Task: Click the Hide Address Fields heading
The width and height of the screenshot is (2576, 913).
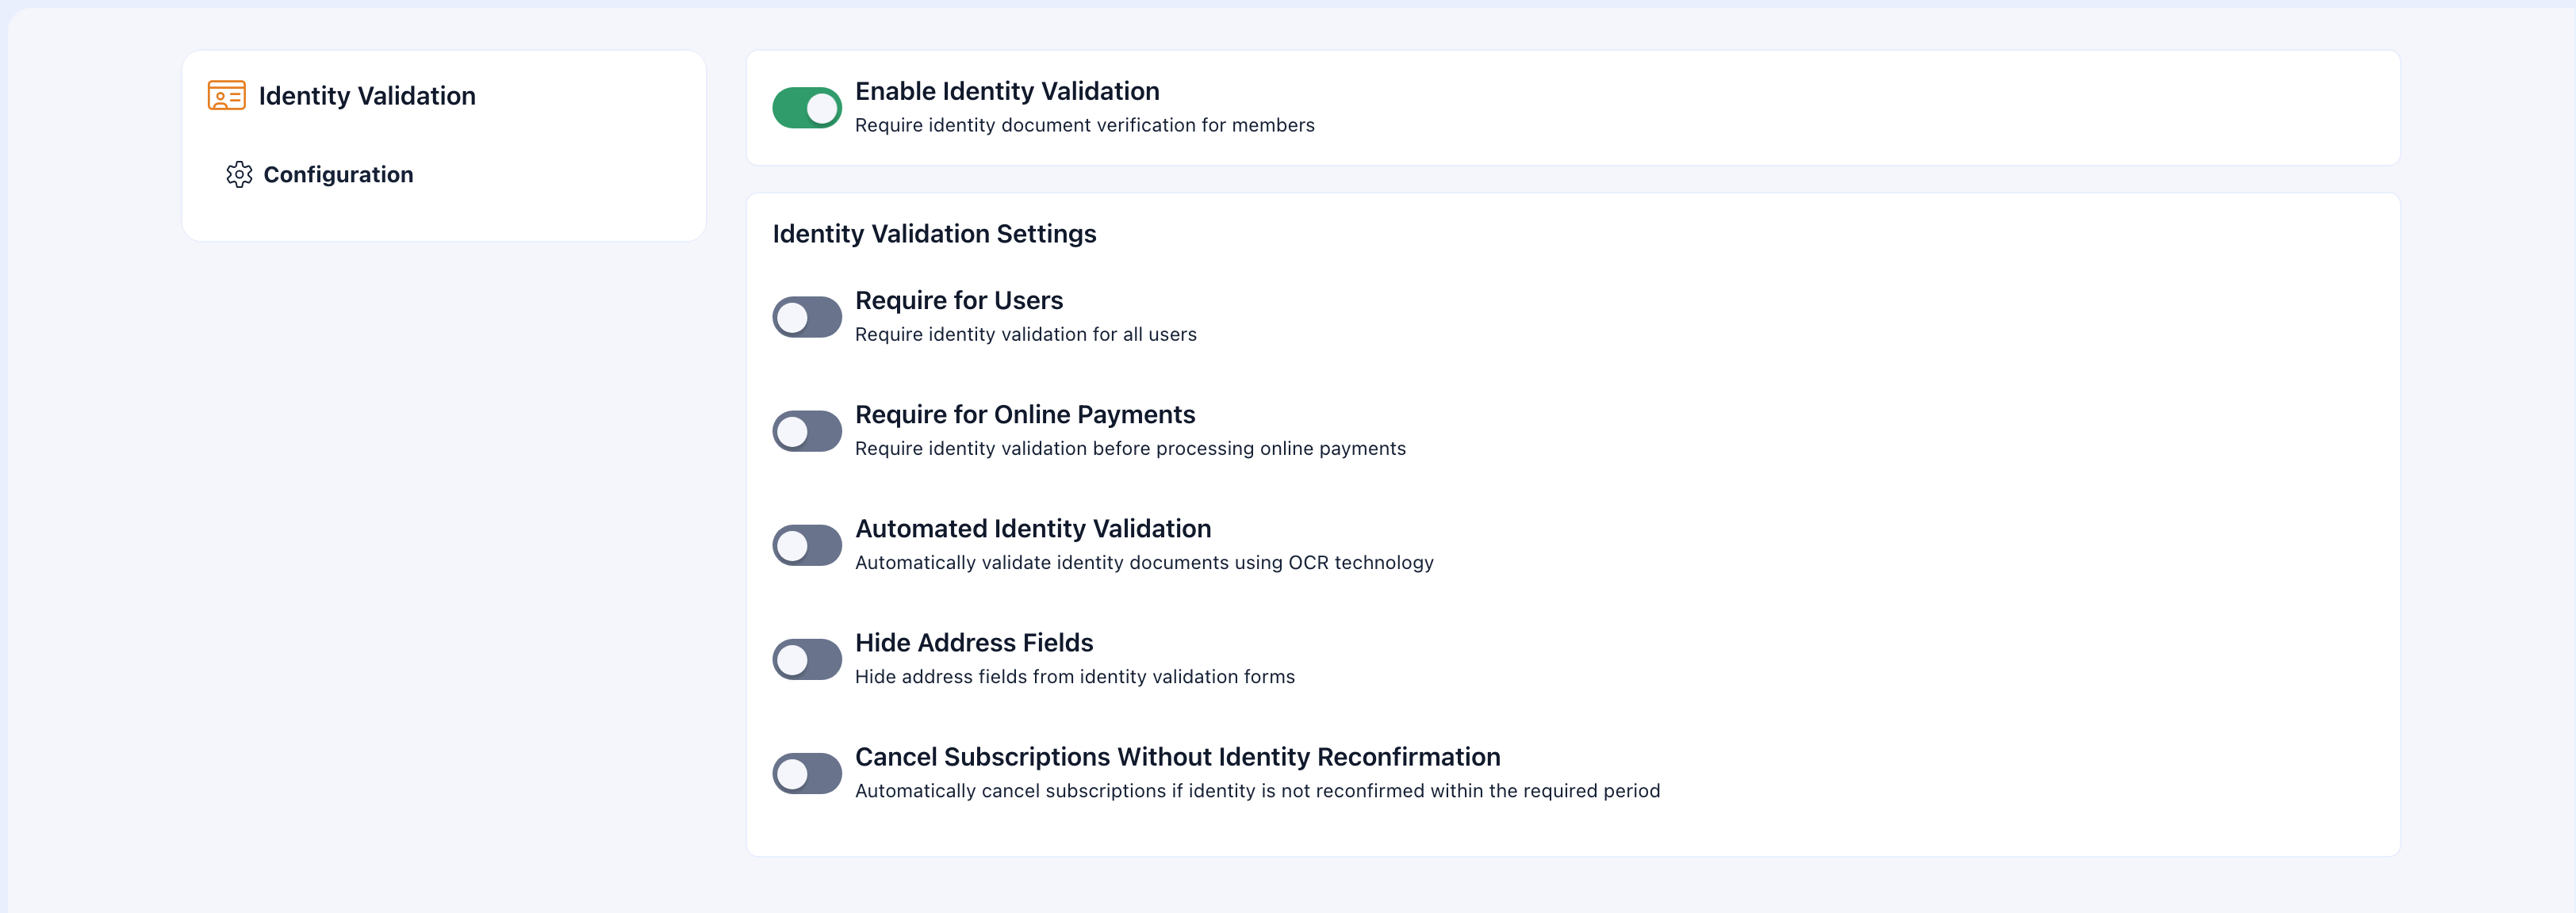Action: point(973,644)
